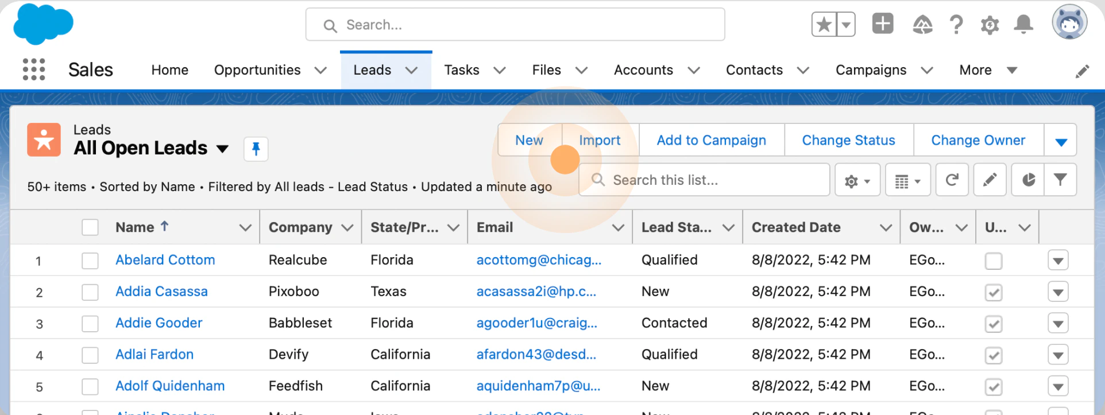Open the acottomg@chicag... email link
Screen dimensions: 1105x415
(x=539, y=260)
